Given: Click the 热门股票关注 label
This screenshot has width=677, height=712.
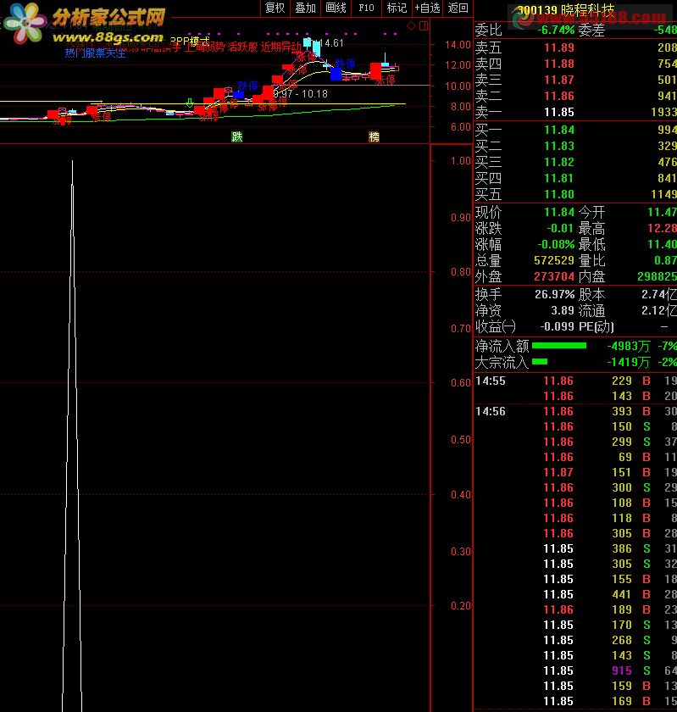Looking at the screenshot, I should pyautogui.click(x=95, y=53).
